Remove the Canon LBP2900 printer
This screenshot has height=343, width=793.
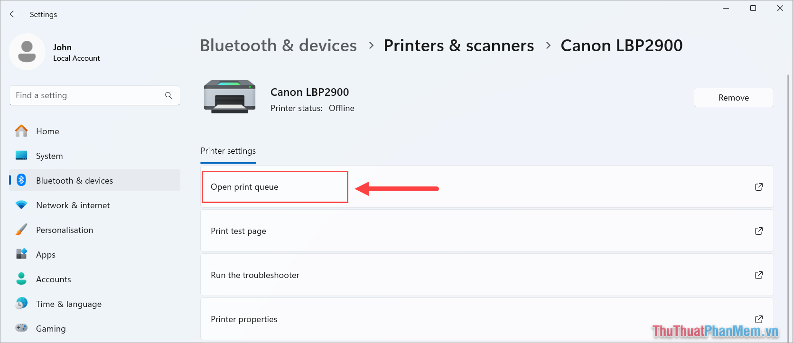click(734, 98)
